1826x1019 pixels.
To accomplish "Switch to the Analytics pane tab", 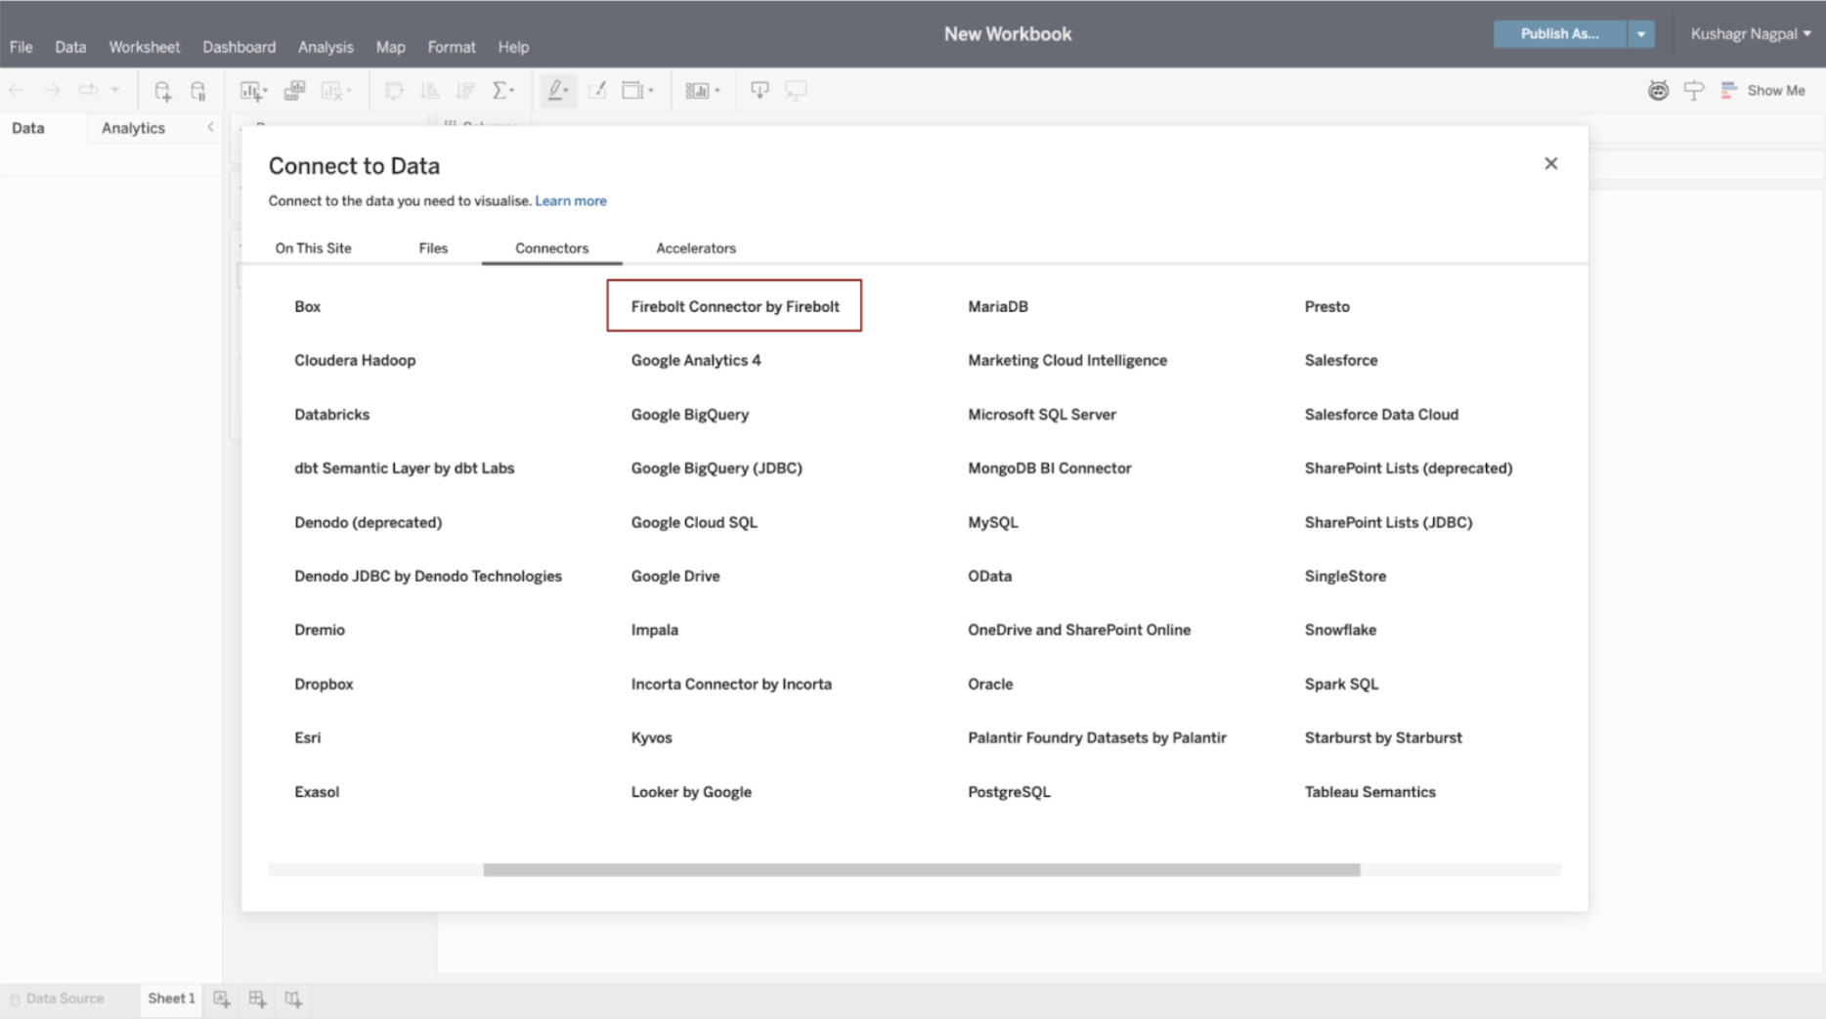I will (133, 128).
